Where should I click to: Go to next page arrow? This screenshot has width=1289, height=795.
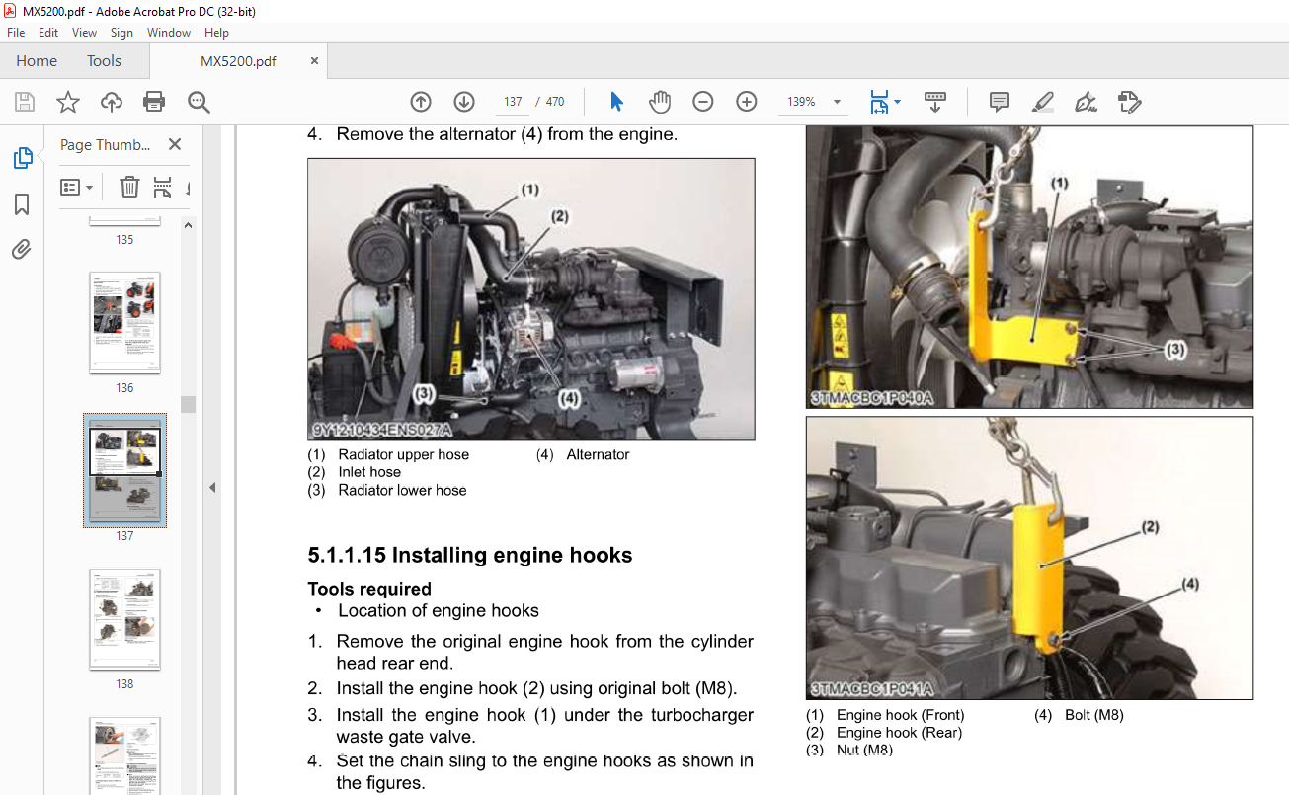click(464, 102)
